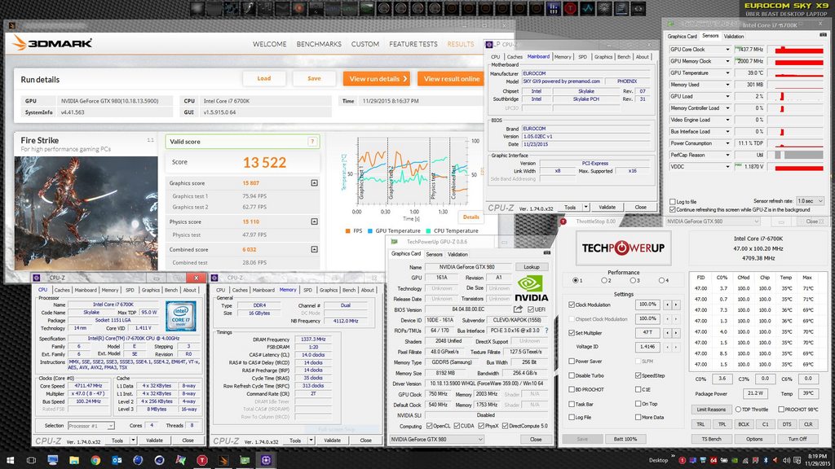Toggle Set Multiplier checkbox
Image resolution: width=835 pixels, height=469 pixels.
click(x=572, y=333)
